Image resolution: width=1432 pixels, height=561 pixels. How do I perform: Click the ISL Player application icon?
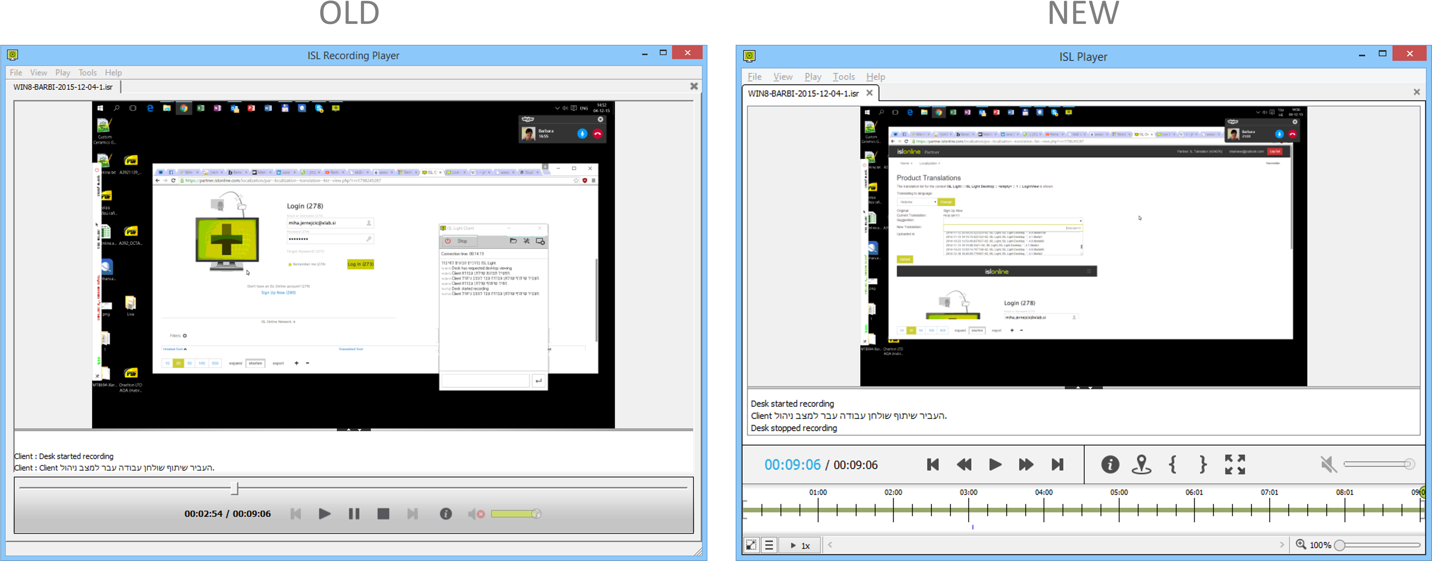(749, 56)
